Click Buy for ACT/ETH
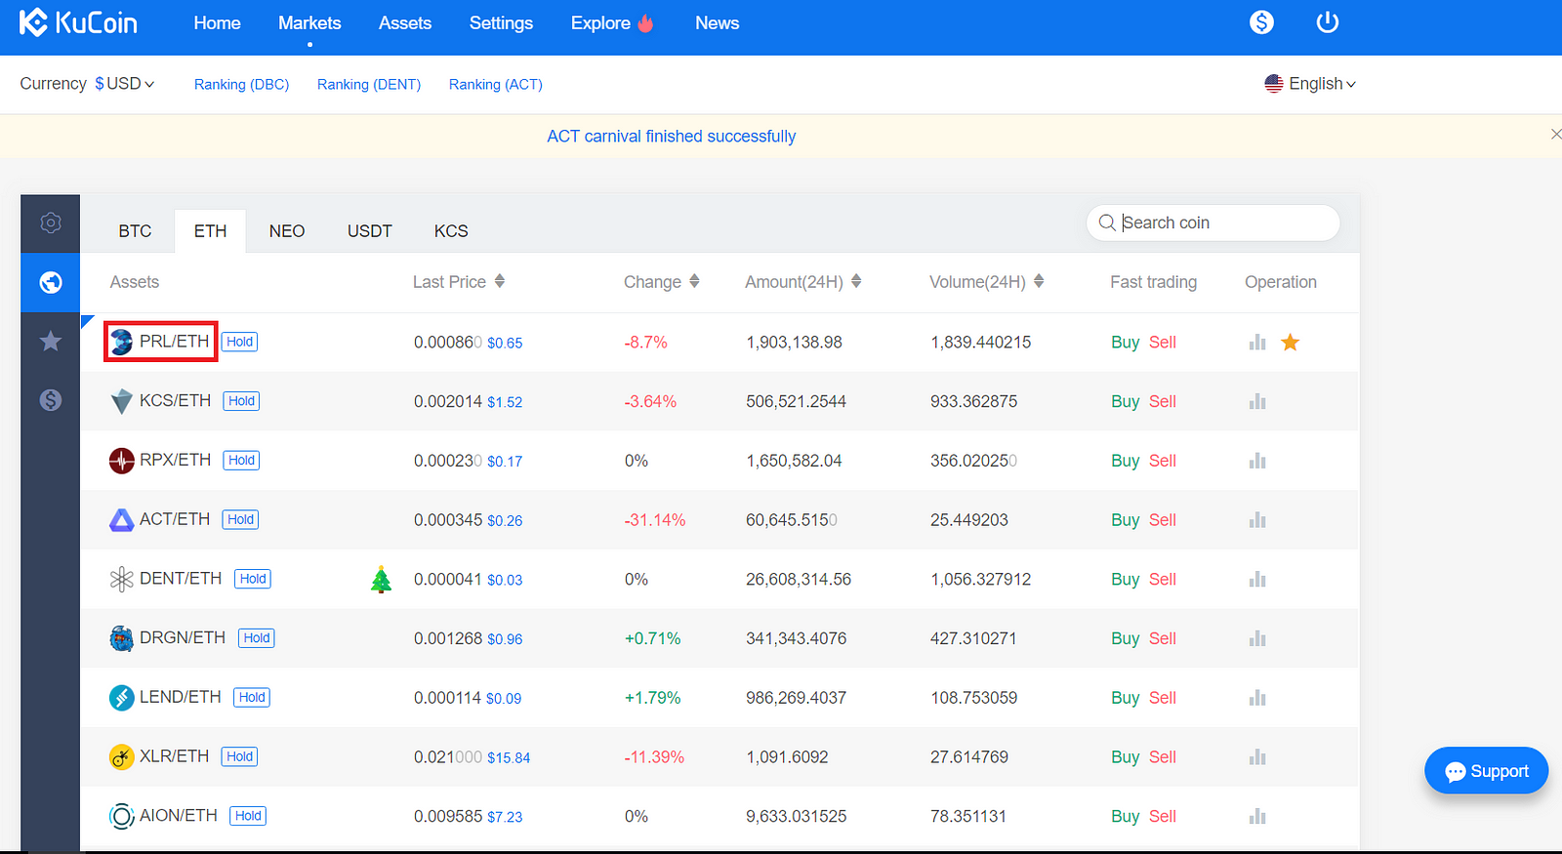Viewport: 1562px width, 854px height. (1125, 520)
